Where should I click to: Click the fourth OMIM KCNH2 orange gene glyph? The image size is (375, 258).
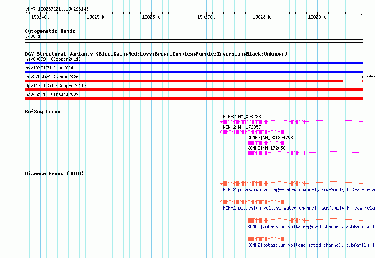pyautogui.click(x=266, y=239)
